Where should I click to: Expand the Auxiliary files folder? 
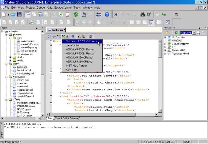pos(14,54)
